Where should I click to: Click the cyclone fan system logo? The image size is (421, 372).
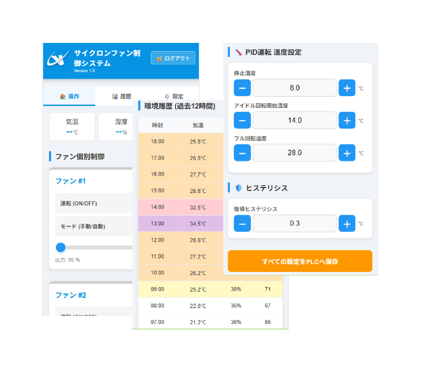(58, 59)
